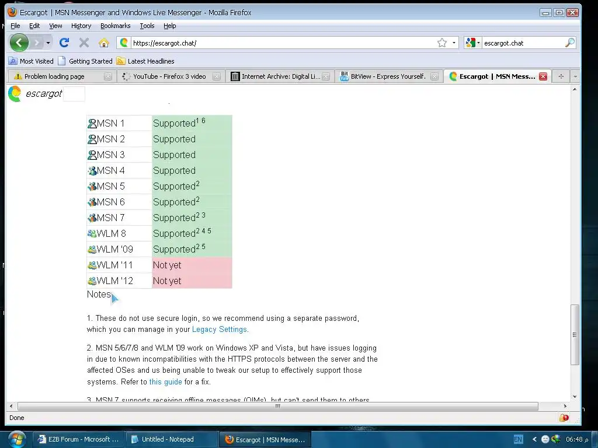Go to the Home page icon
The height and width of the screenshot is (448, 598).
103,43
